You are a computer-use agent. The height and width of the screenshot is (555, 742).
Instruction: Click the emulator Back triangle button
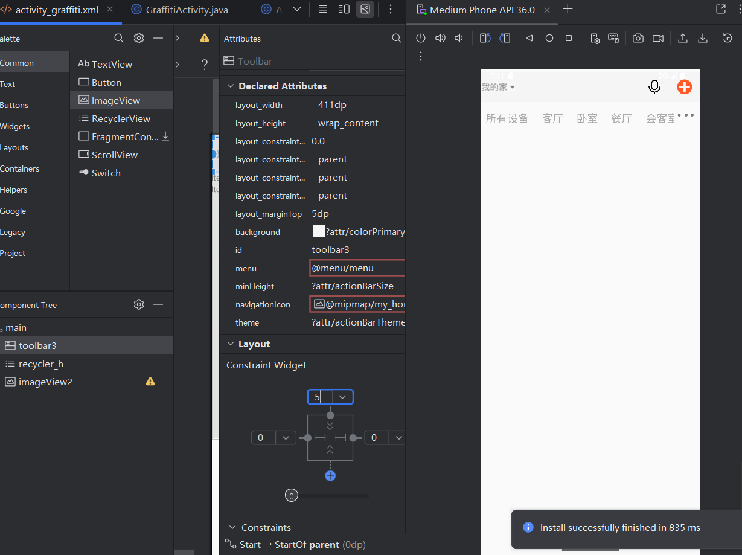coord(529,38)
